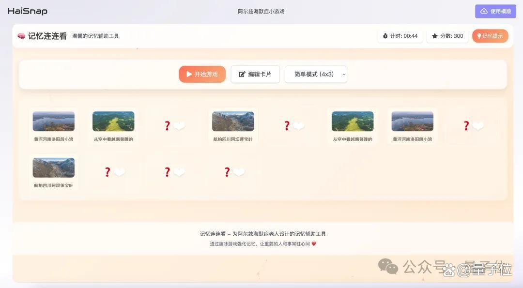Click the dropdown chevron of the mode selector
The image size is (523, 288).
344,75
